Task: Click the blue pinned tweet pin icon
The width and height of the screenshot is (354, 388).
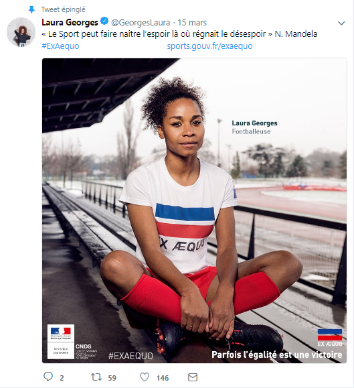Action: pos(31,9)
